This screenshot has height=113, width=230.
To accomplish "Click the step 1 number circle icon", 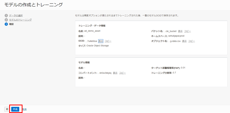I will tap(6, 16).
